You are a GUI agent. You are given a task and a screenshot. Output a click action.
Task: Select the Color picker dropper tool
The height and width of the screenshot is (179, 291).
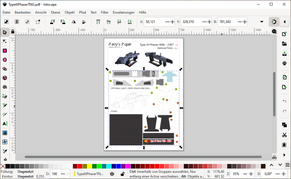[x=5, y=151]
